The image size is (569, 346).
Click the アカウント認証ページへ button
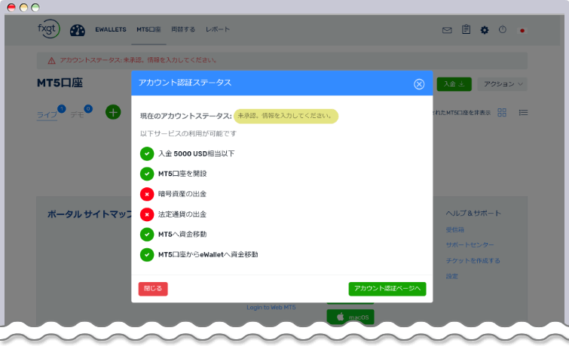tap(387, 289)
